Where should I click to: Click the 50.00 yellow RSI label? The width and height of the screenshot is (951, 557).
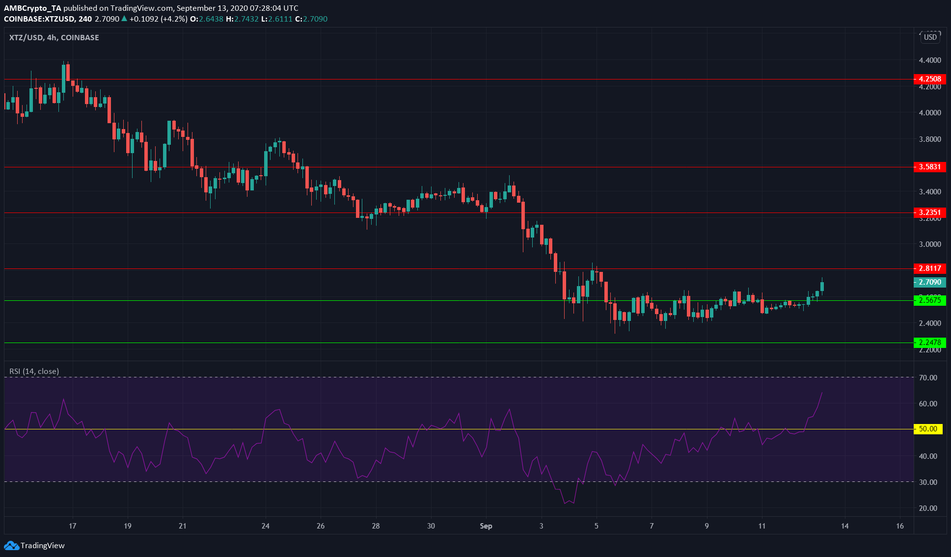[928, 429]
